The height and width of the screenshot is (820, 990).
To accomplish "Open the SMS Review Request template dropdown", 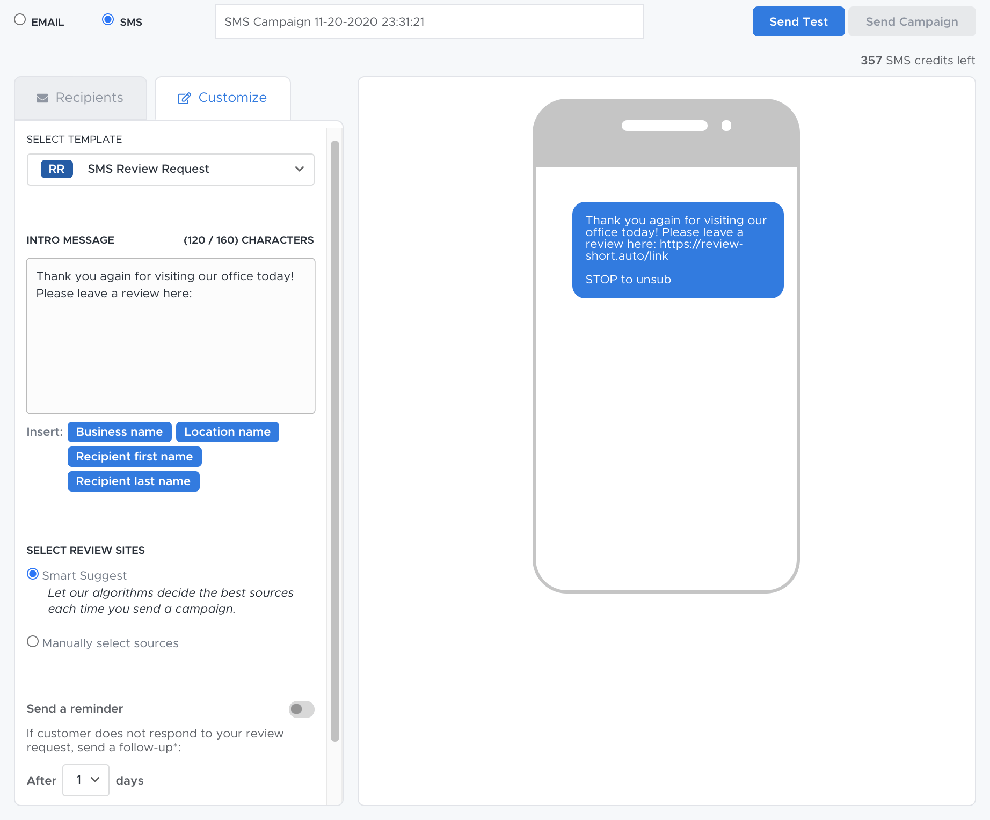I will coord(170,169).
